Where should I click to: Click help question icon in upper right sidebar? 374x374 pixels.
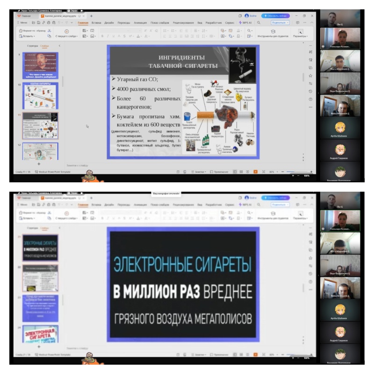coord(310,99)
